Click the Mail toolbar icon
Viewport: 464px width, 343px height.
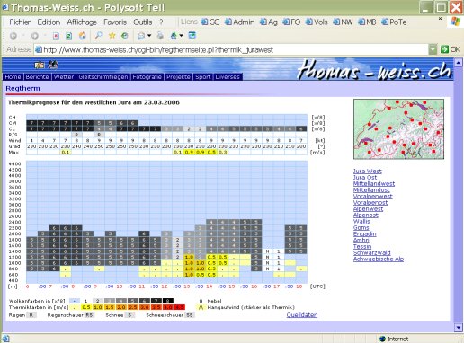[x=141, y=36]
